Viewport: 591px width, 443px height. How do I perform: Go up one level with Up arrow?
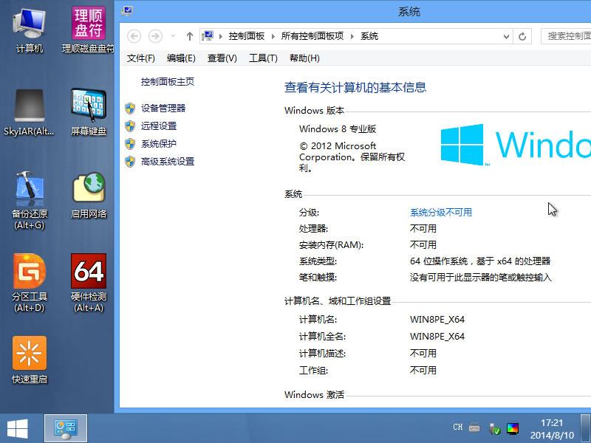coord(190,36)
